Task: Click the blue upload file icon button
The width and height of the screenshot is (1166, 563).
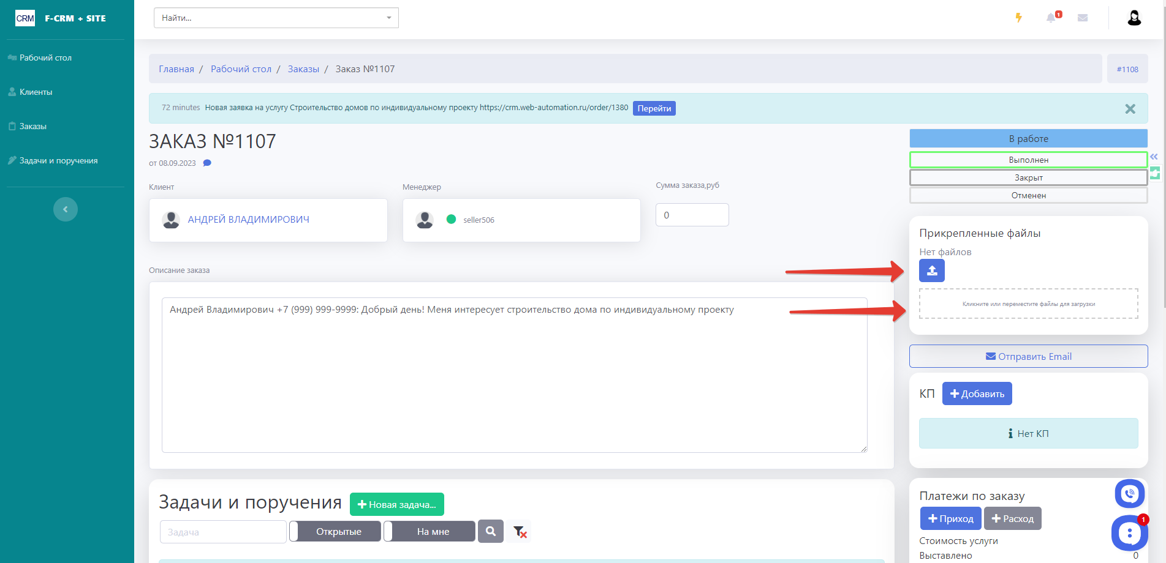Action: (x=931, y=270)
